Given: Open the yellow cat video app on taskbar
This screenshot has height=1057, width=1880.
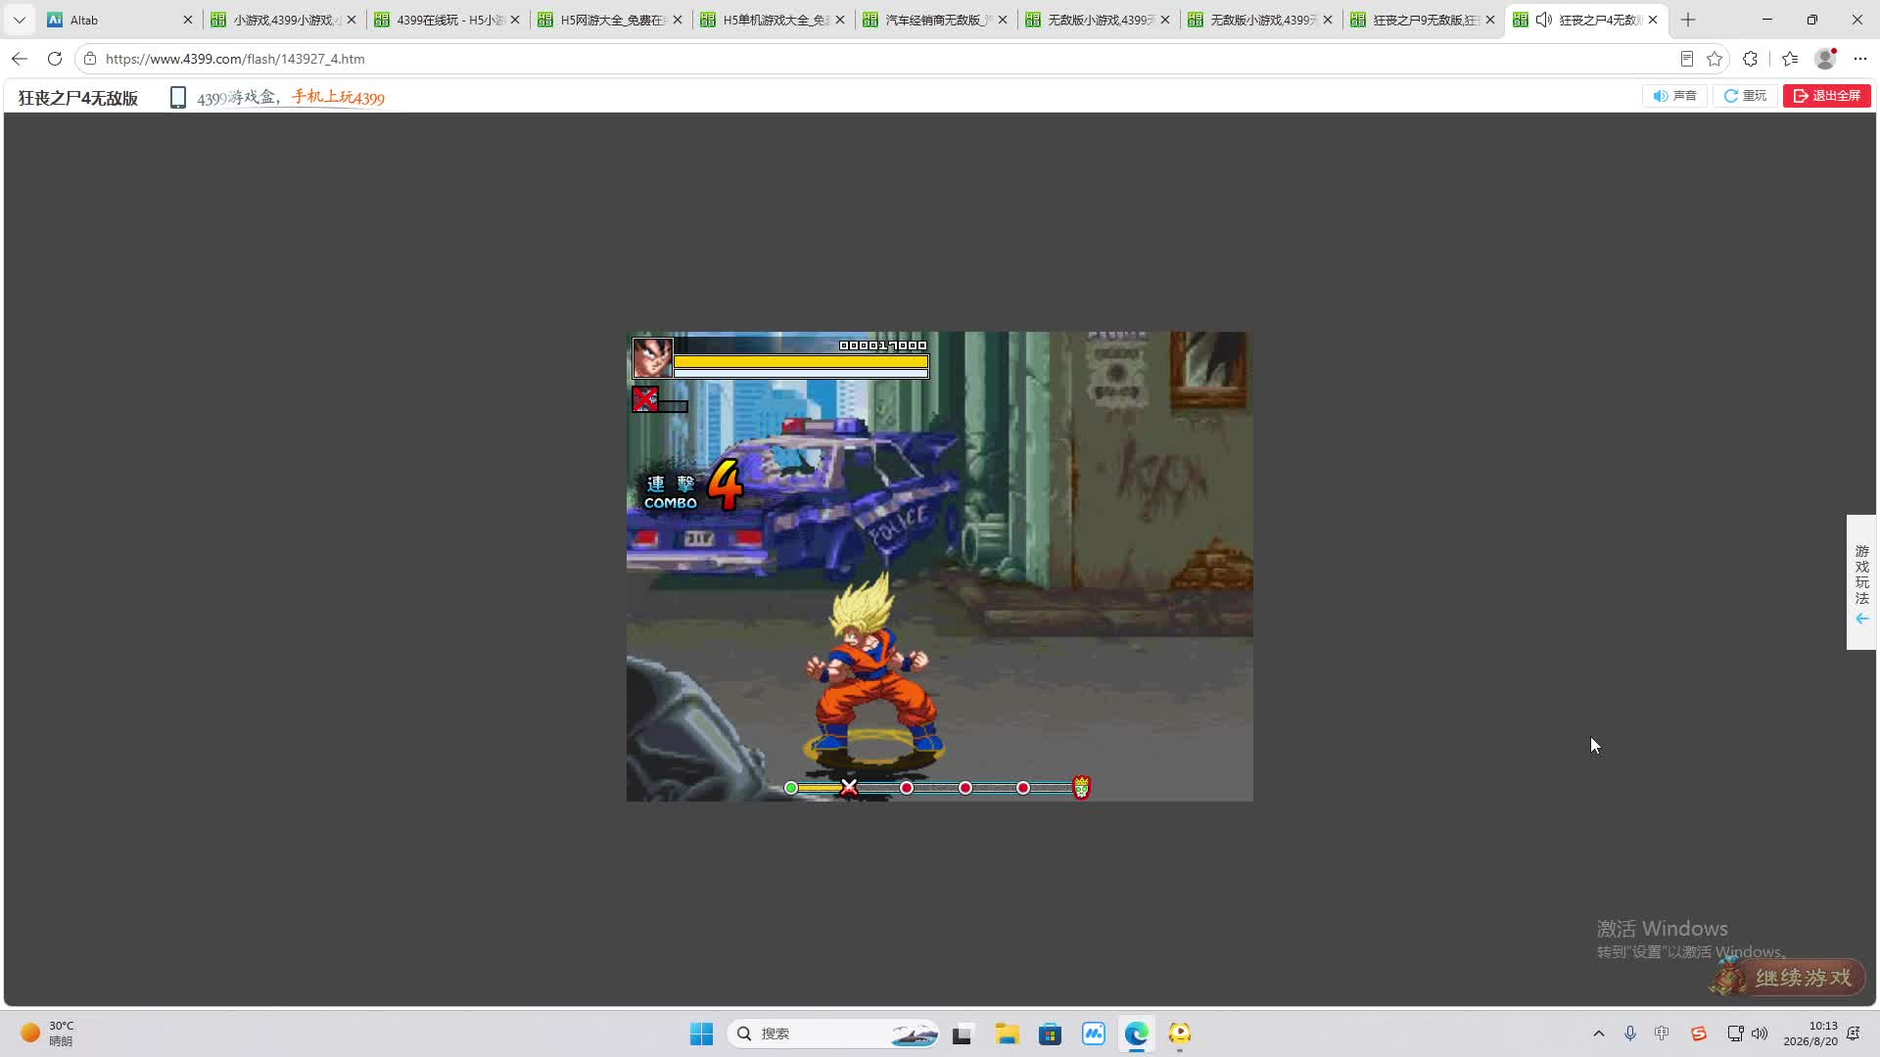Looking at the screenshot, I should pos(1179,1034).
